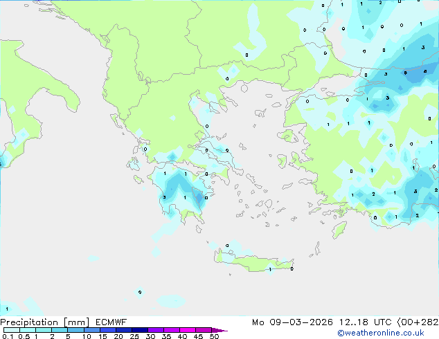Click the '50' legend scale label
Viewport: 439px width, 339px height.
tap(215, 336)
